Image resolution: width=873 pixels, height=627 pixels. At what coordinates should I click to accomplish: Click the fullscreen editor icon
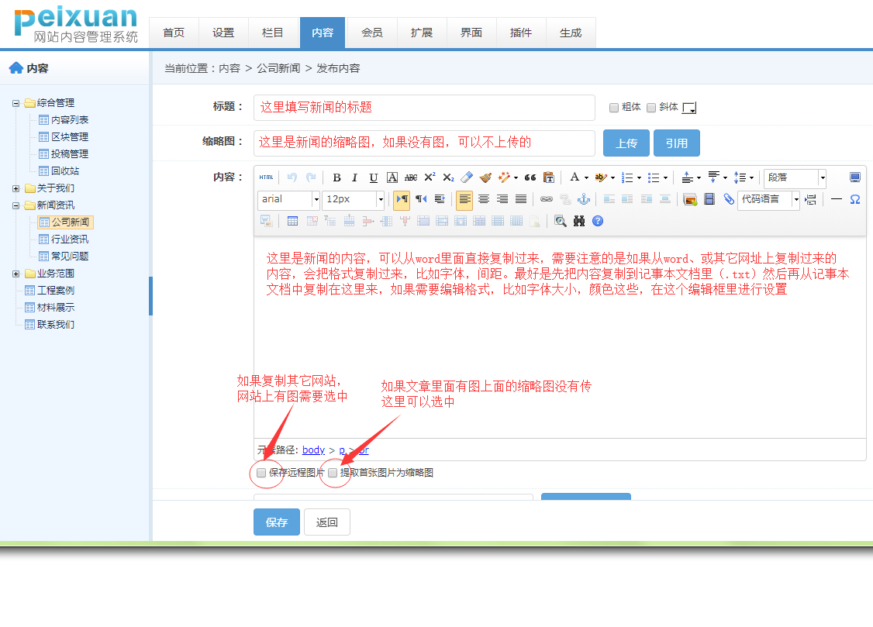coord(855,177)
